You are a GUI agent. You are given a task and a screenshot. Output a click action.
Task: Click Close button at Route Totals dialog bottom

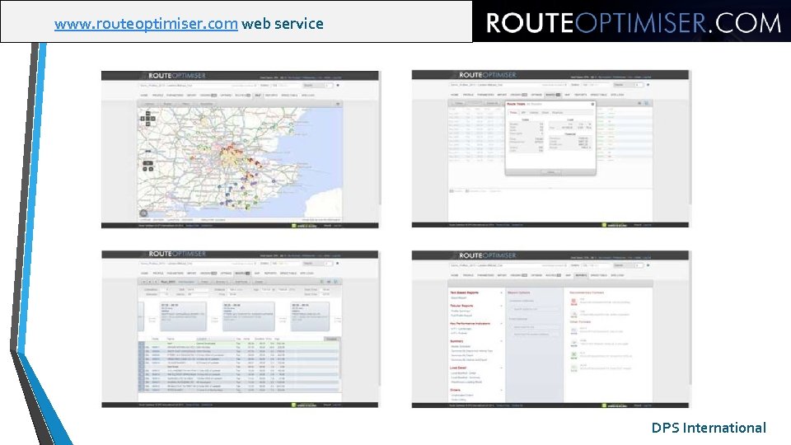pos(550,172)
